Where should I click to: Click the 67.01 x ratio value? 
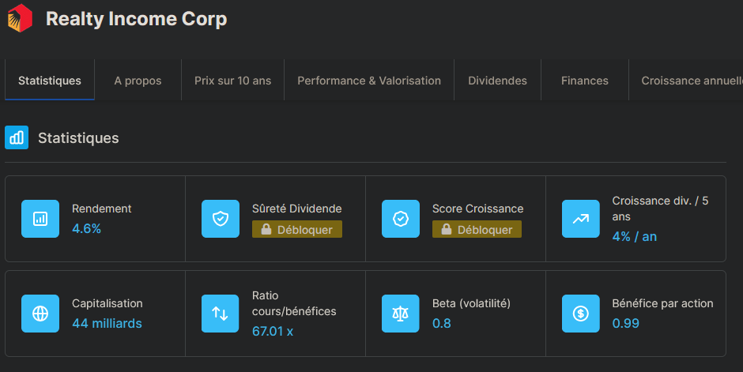pos(273,331)
